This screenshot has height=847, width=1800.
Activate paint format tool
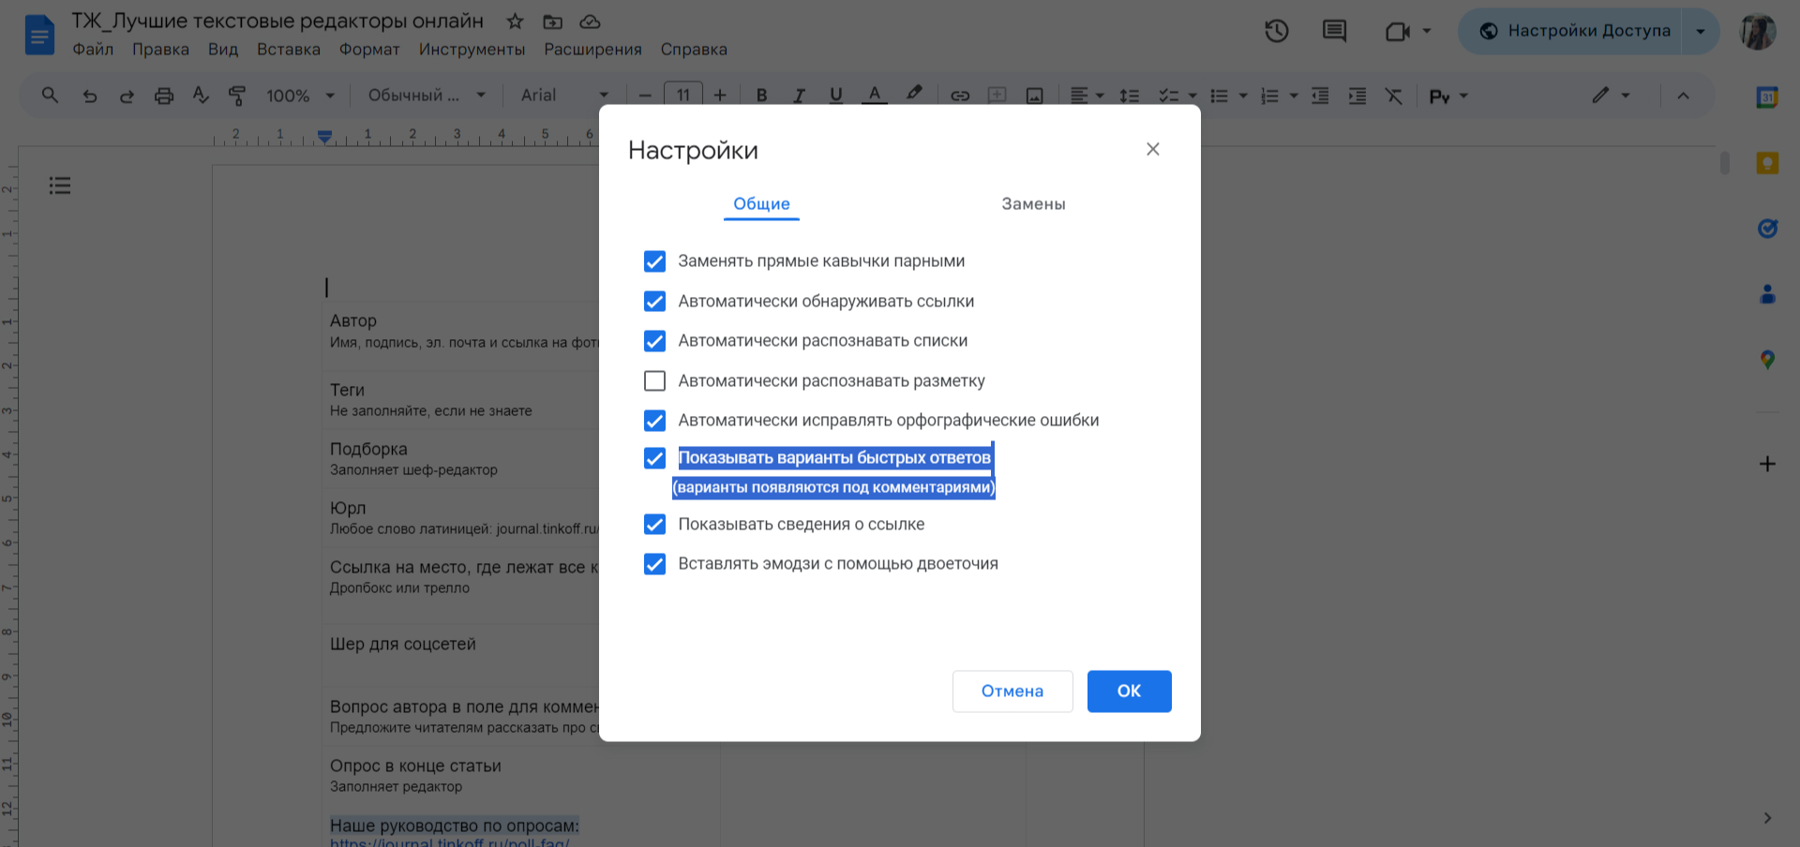237,95
